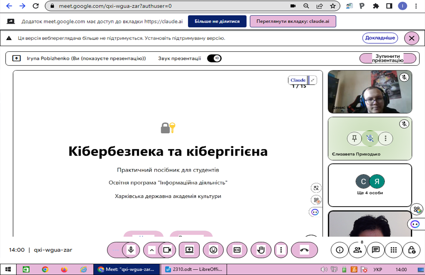The width and height of the screenshot is (425, 275).
Task: Open the activities grid icon
Action: pyautogui.click(x=394, y=250)
